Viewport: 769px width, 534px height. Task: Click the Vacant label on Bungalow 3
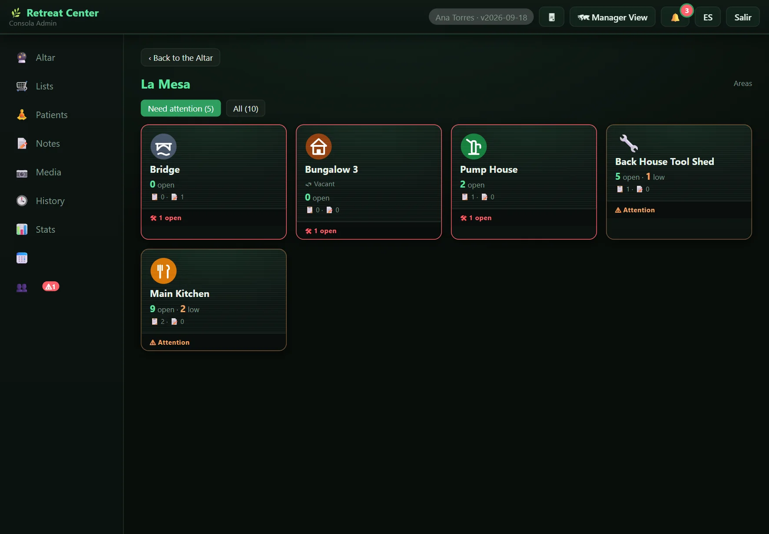coord(320,184)
